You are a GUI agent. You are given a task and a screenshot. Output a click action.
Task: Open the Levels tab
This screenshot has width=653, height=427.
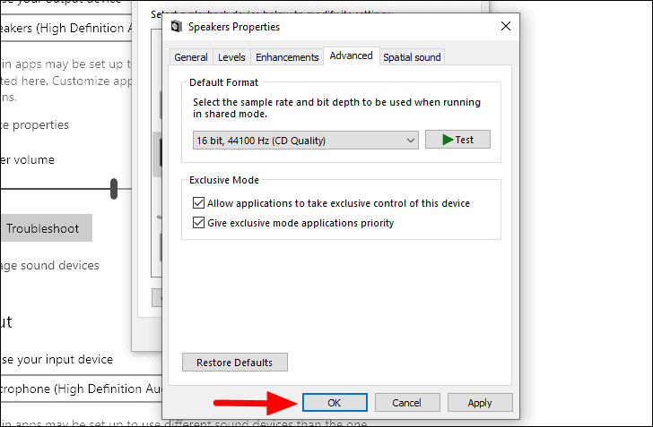tap(231, 57)
